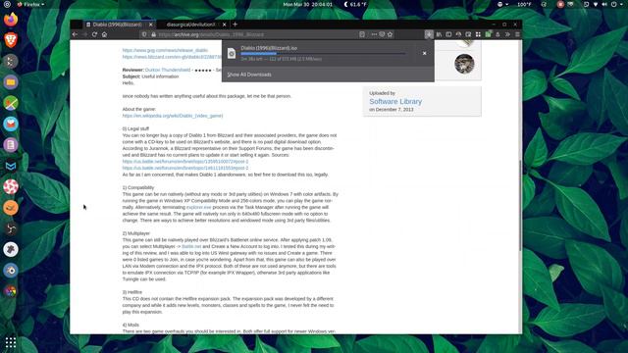Close the diasurgical/devilutionX tab

point(224,25)
